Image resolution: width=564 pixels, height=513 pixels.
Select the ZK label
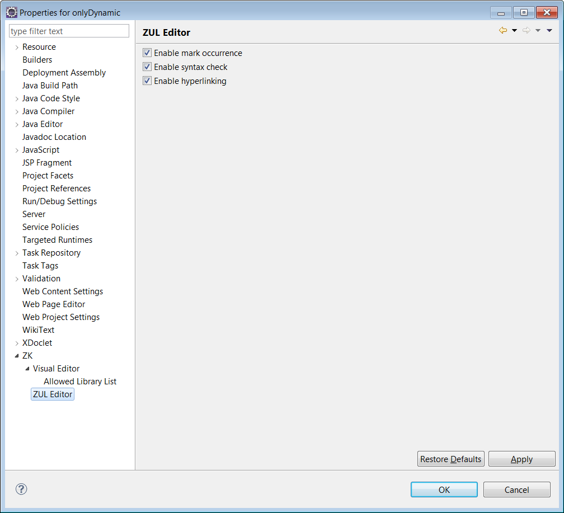pos(27,356)
